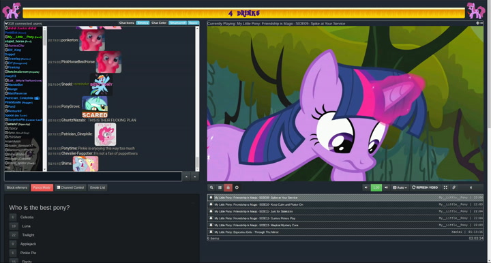Screen dimensions: 491x263
Task: Toggle the red Fancy Mode button
Action: pyautogui.click(x=42, y=187)
